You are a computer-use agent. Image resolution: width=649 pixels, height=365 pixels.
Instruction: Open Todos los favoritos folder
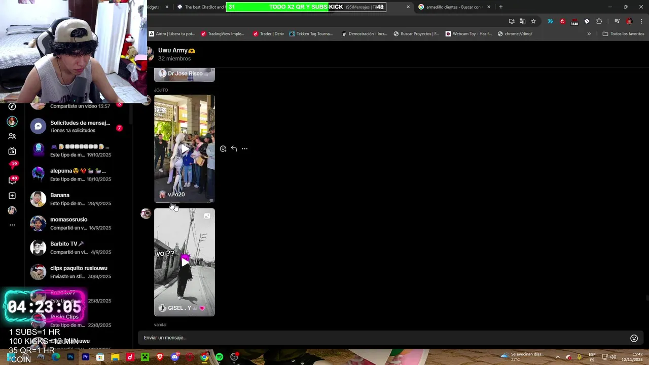click(623, 34)
